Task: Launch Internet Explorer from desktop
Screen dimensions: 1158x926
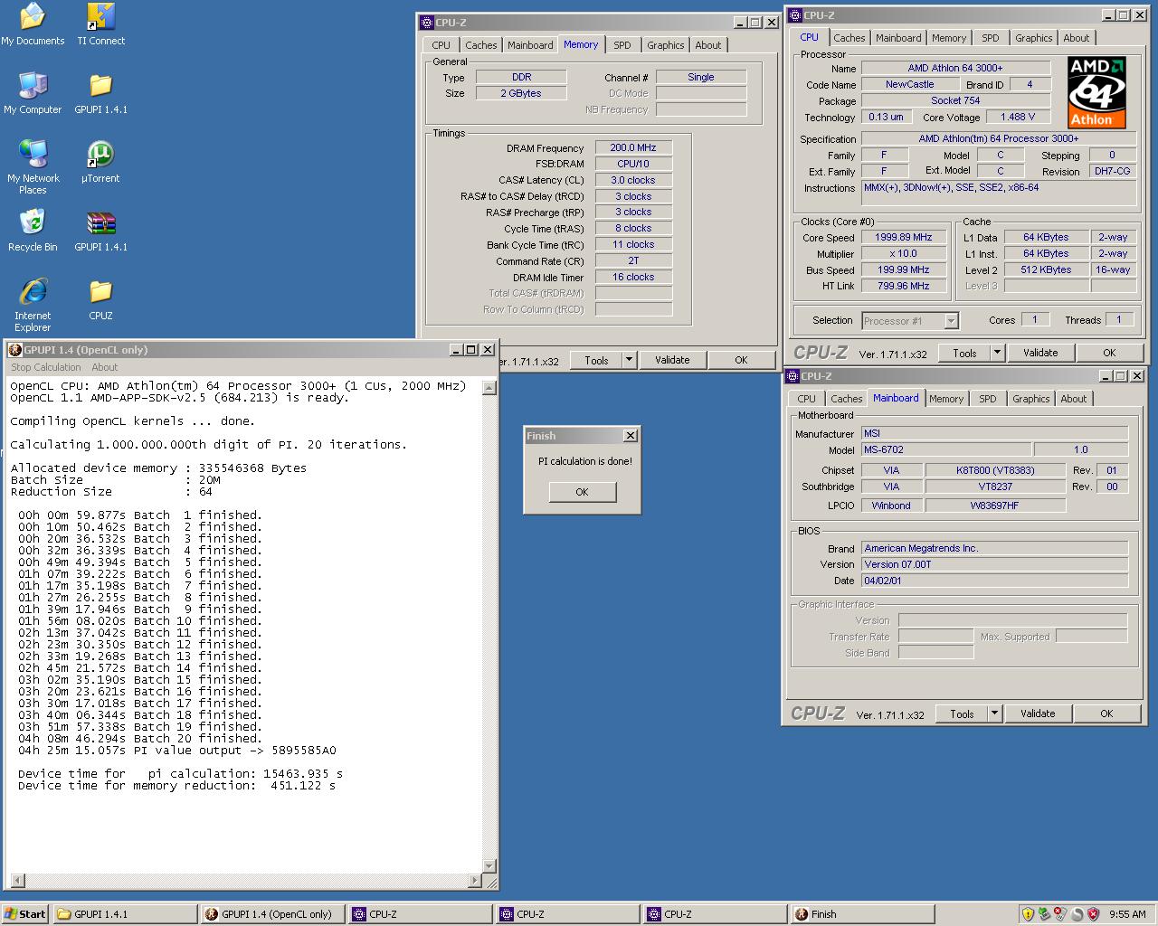Action: click(33, 305)
